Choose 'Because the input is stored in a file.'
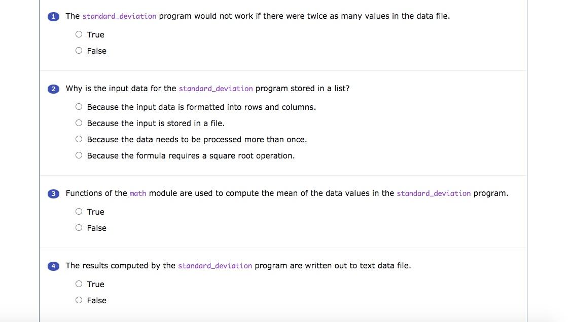Image resolution: width=571 pixels, height=322 pixels. tap(79, 123)
